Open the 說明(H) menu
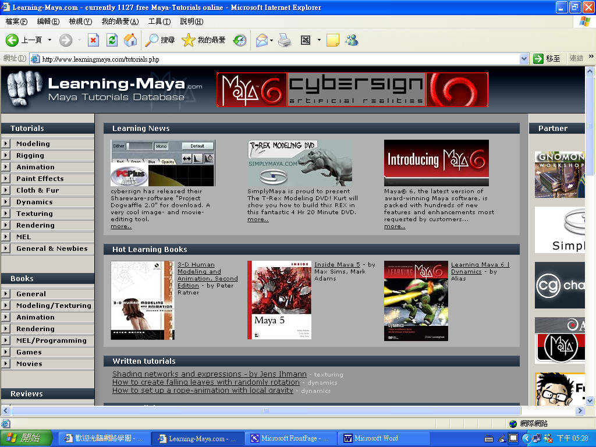The height and width of the screenshot is (447, 596). pyautogui.click(x=191, y=22)
